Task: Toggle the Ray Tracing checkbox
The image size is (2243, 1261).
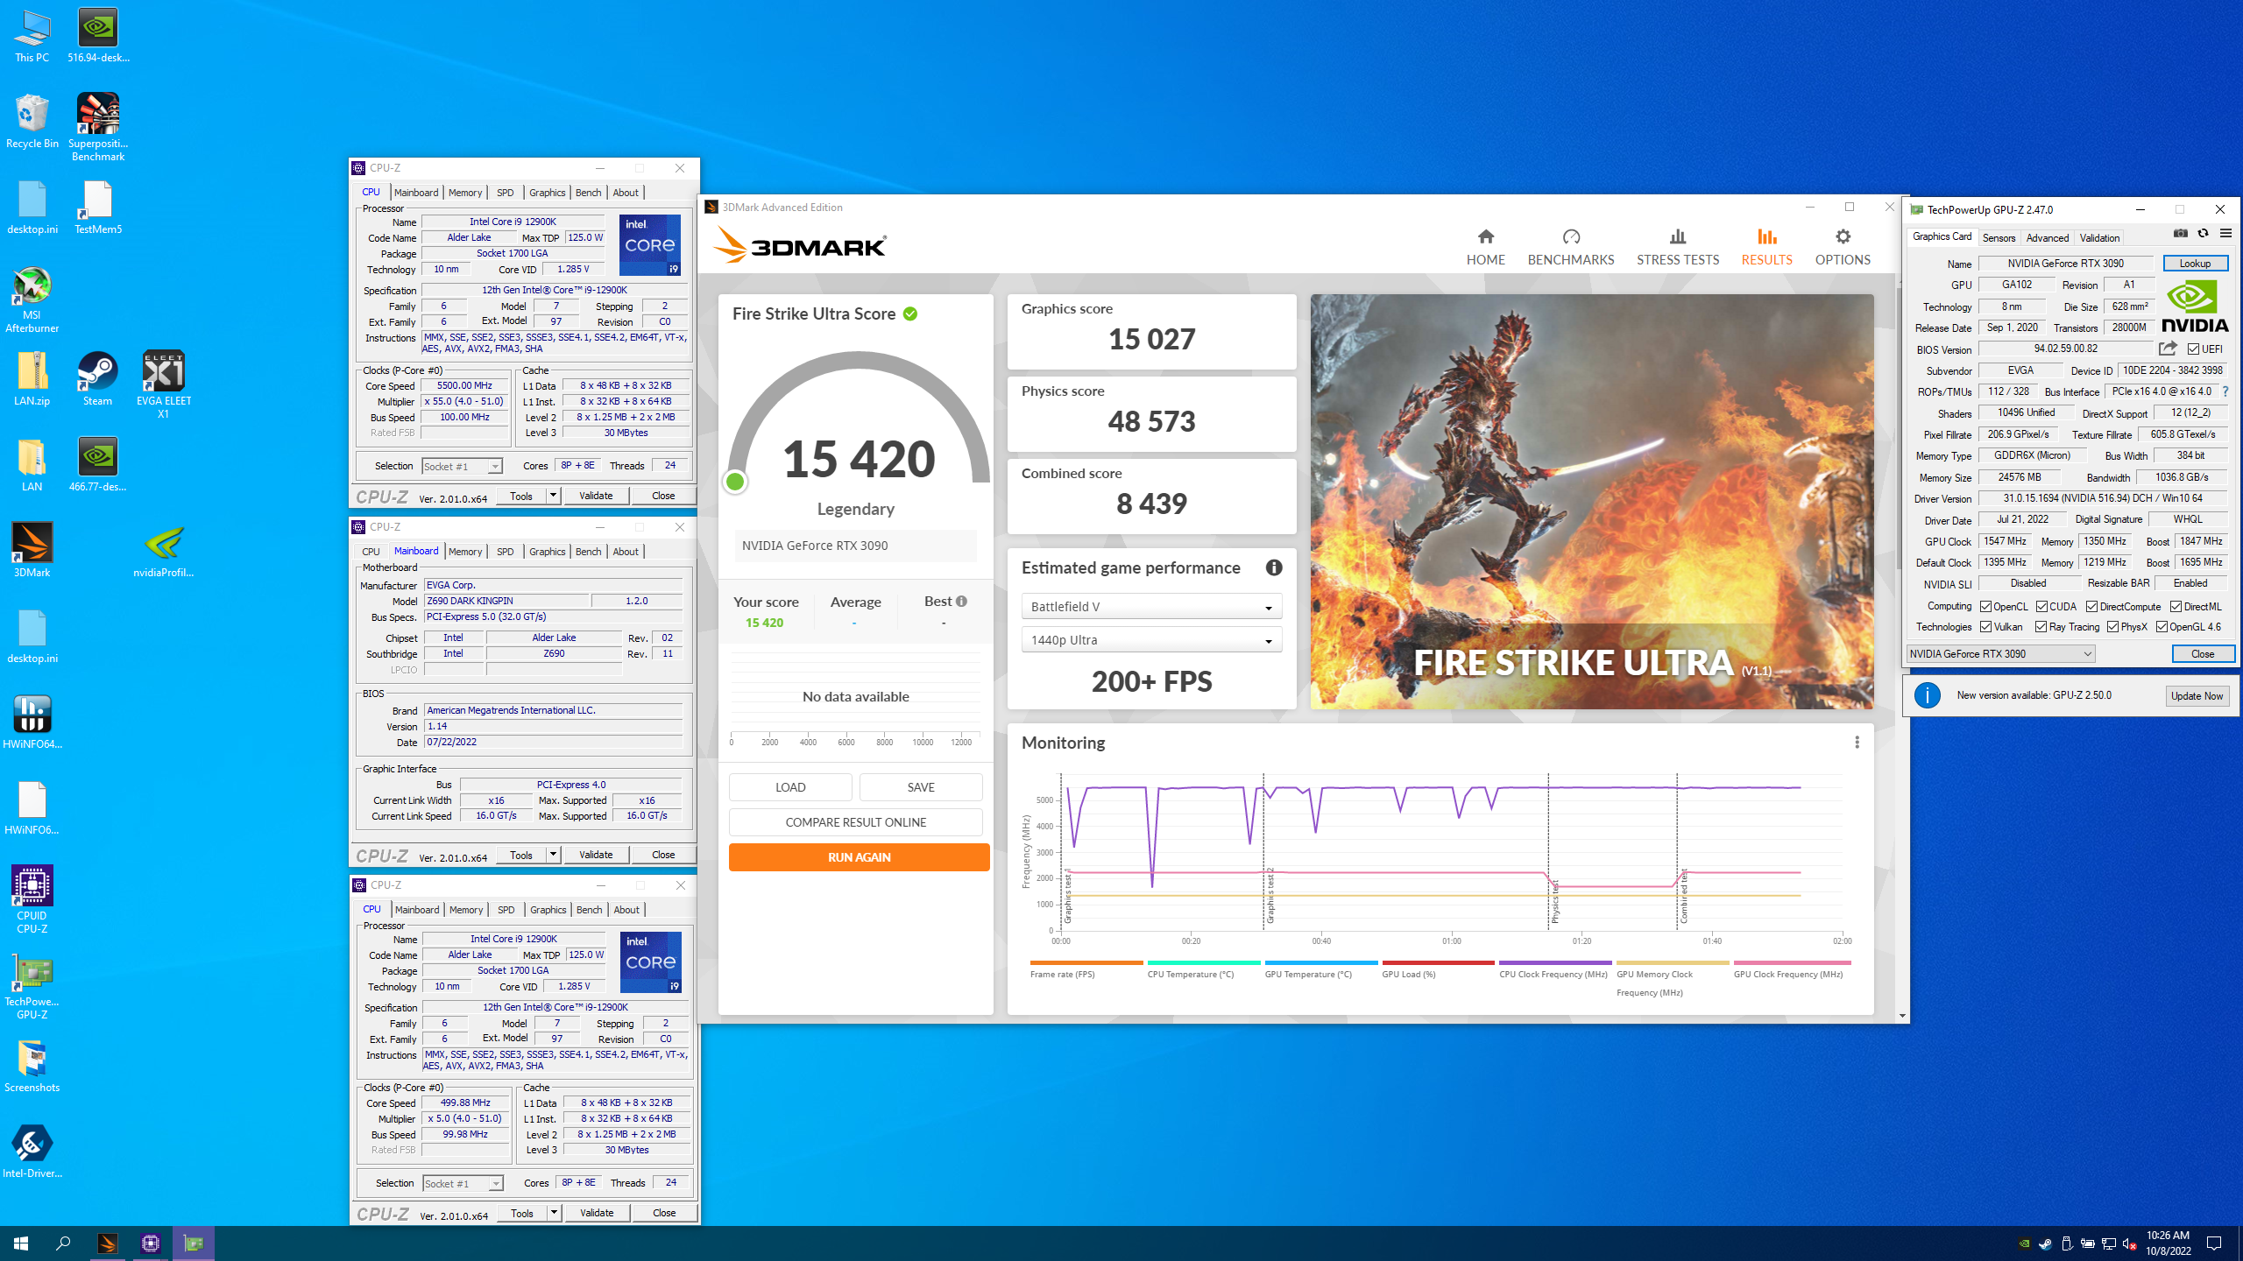Action: (x=2041, y=627)
